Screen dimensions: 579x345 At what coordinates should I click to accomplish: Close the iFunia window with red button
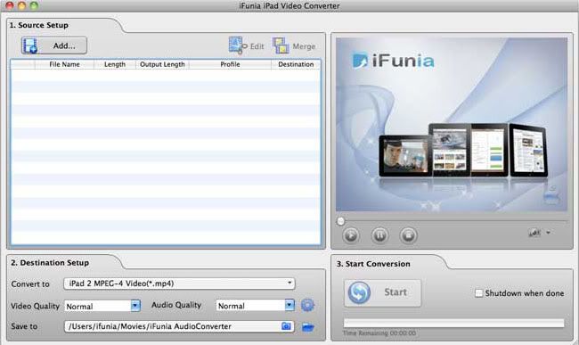click(x=9, y=5)
